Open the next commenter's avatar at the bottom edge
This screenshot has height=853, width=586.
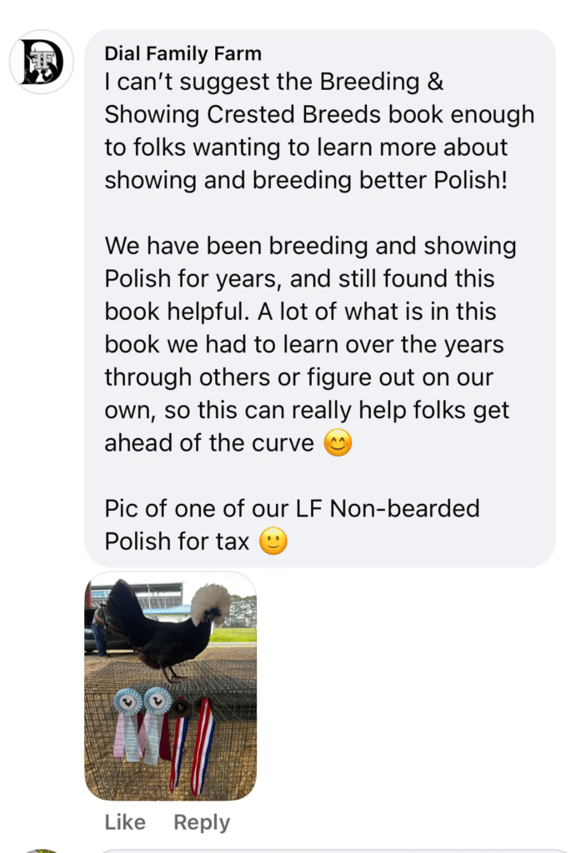pyautogui.click(x=42, y=851)
